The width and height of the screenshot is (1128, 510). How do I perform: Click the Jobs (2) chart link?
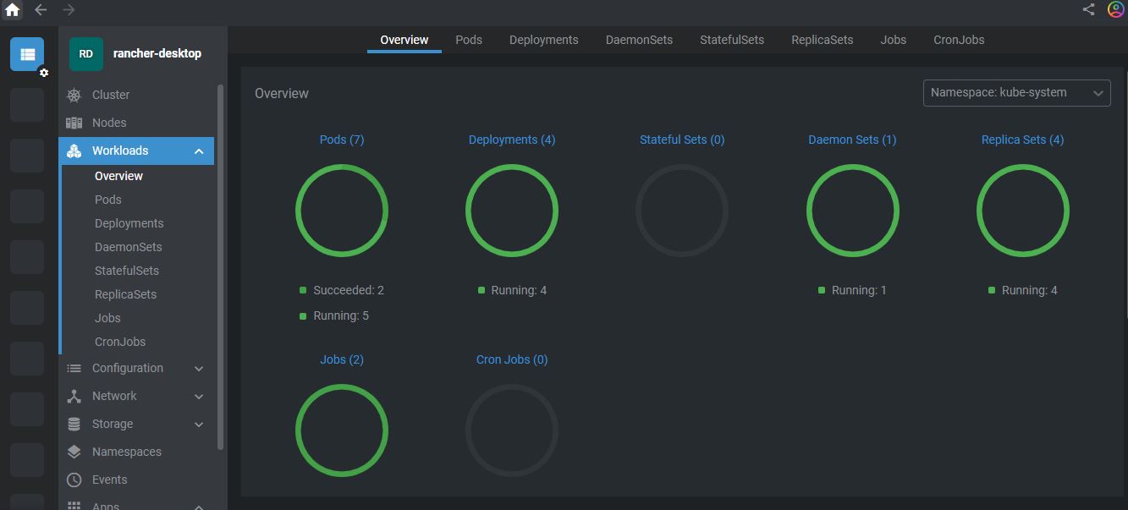click(342, 359)
